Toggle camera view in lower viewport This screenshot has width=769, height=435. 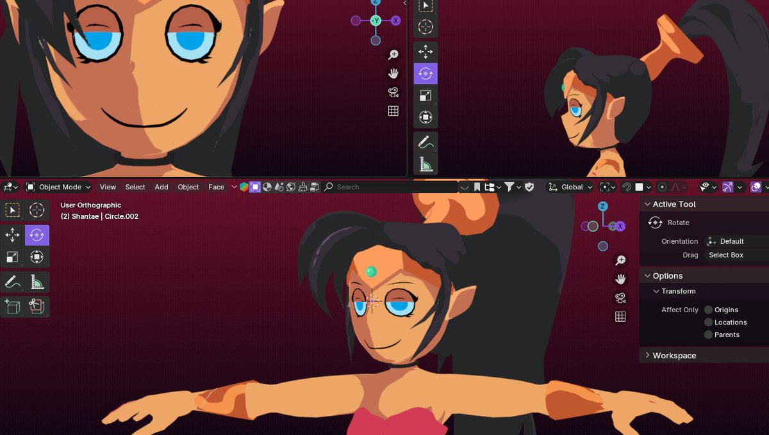point(620,298)
